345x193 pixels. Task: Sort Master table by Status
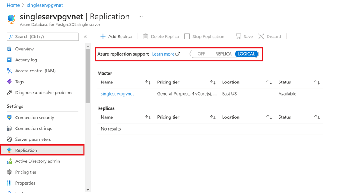click(317, 82)
